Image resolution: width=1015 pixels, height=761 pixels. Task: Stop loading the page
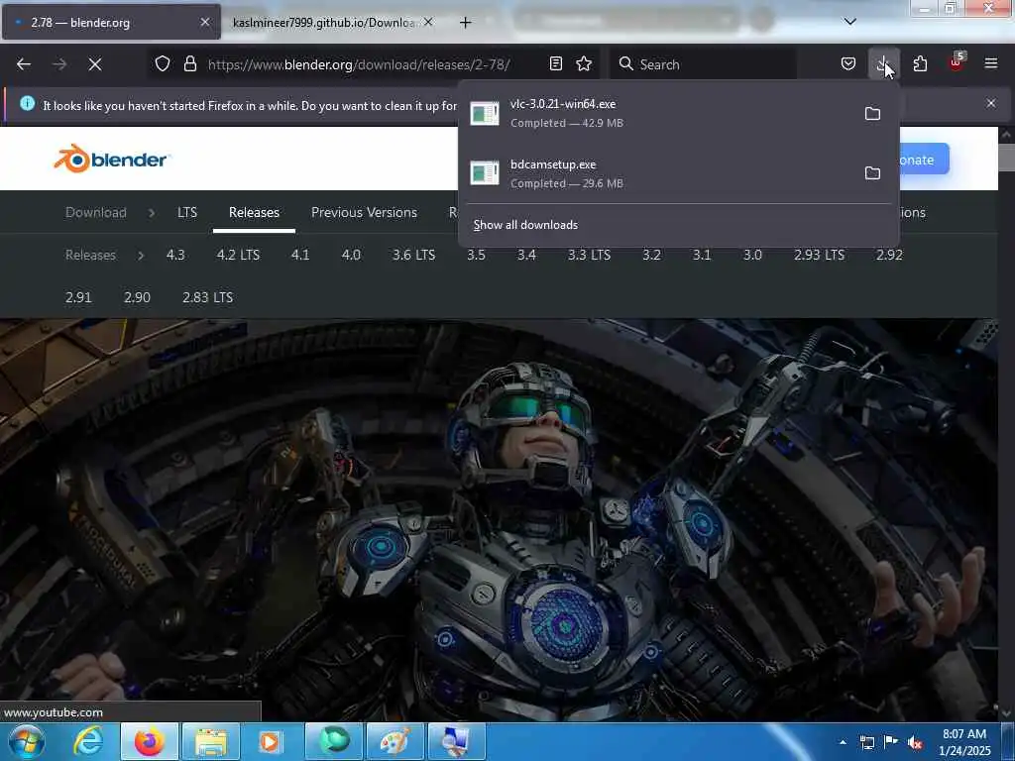[x=94, y=64]
